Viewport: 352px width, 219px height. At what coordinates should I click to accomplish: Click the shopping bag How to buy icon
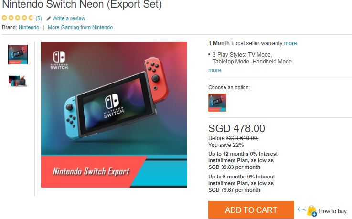[x=311, y=211]
